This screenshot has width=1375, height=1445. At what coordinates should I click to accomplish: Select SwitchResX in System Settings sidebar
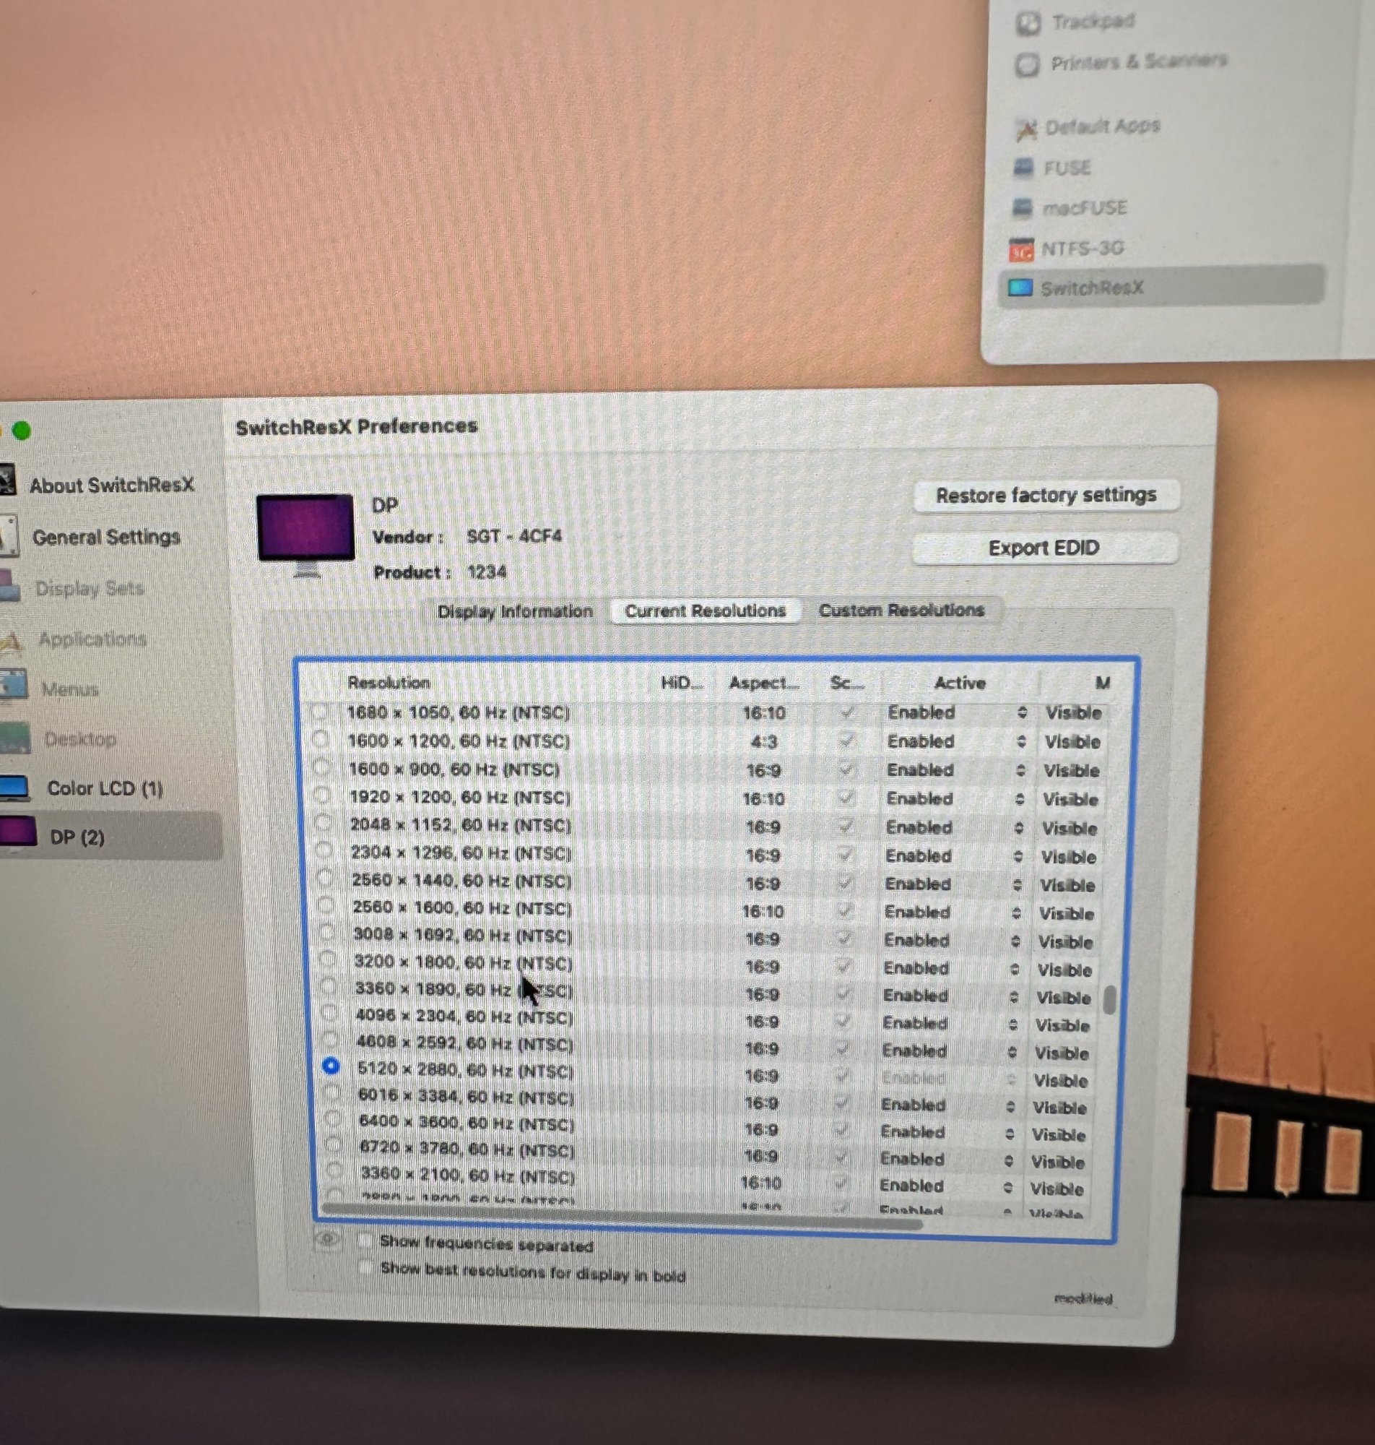1163,287
